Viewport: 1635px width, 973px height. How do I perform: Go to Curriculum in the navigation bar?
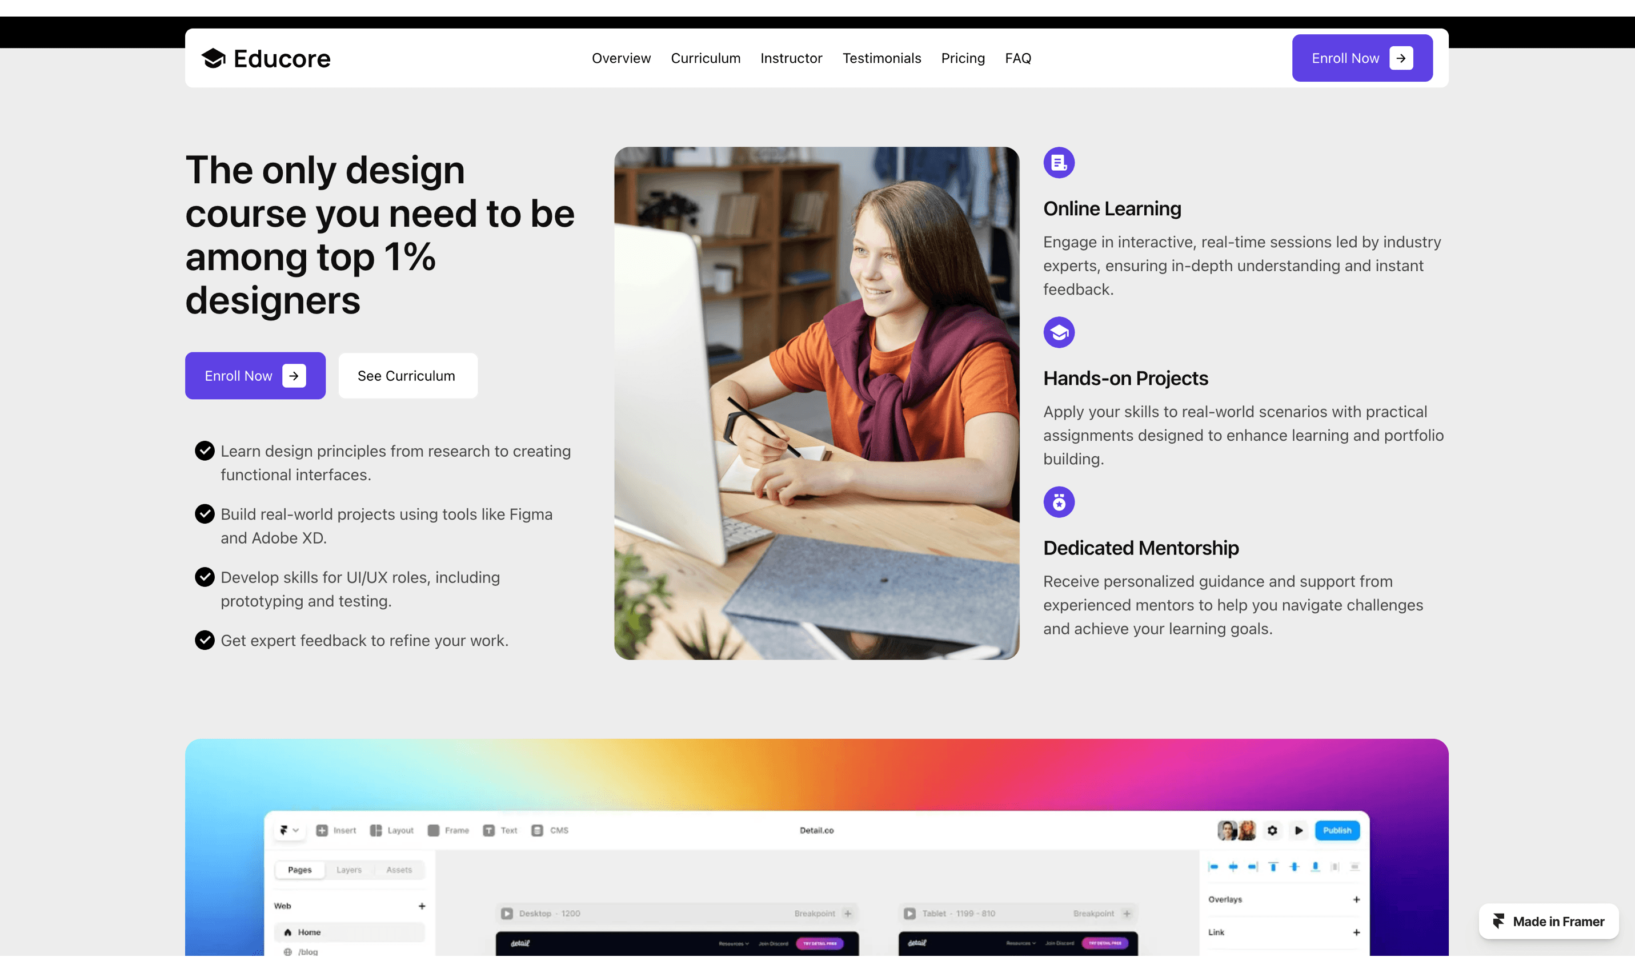click(705, 58)
